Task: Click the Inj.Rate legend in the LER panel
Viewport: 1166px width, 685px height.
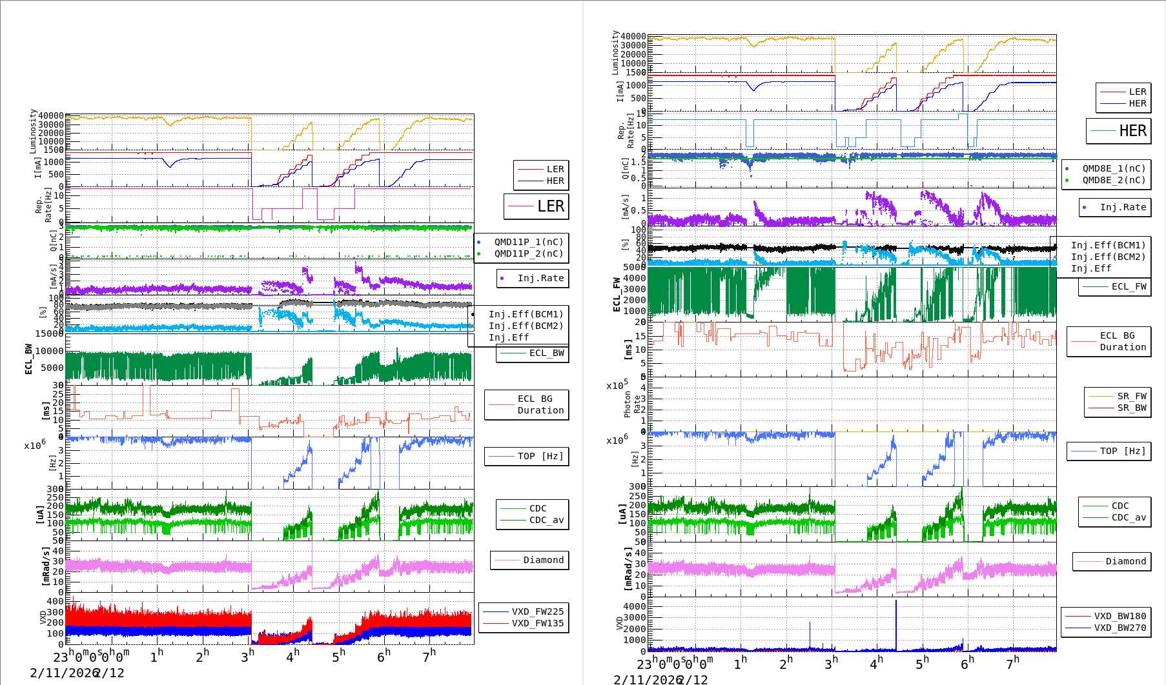Action: click(x=533, y=279)
